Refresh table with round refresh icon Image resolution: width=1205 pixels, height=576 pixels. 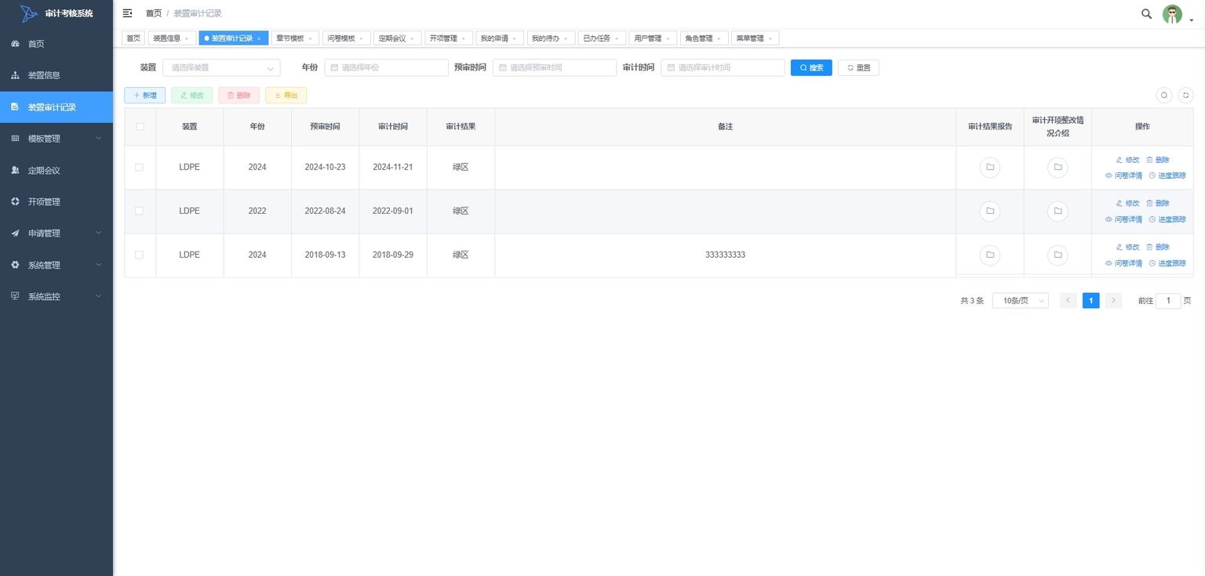(1185, 95)
